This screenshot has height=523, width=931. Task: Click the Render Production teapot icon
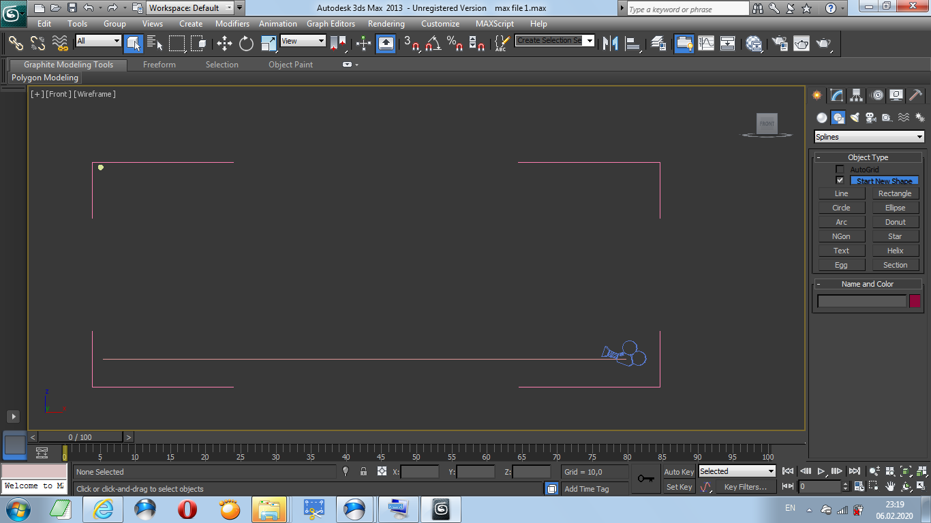point(824,44)
